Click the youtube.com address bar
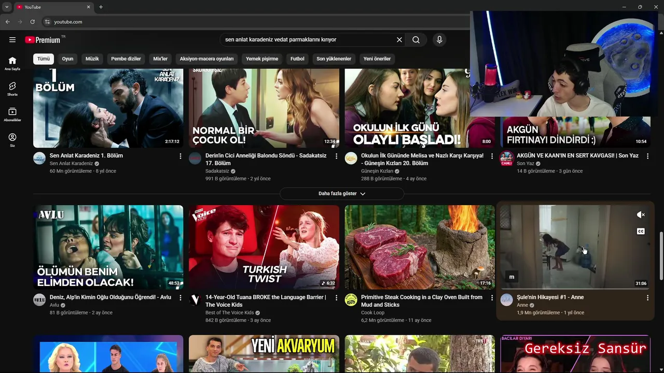The width and height of the screenshot is (664, 373). pos(254,22)
